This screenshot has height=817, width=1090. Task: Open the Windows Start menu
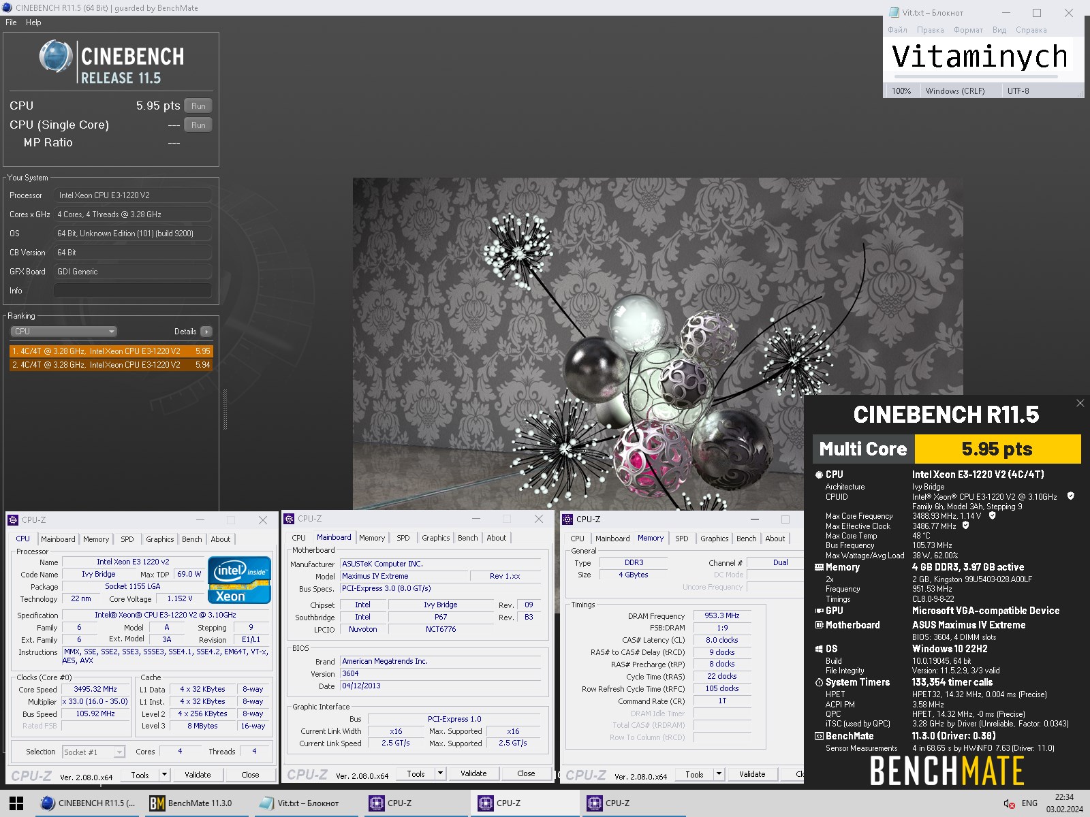pos(16,803)
